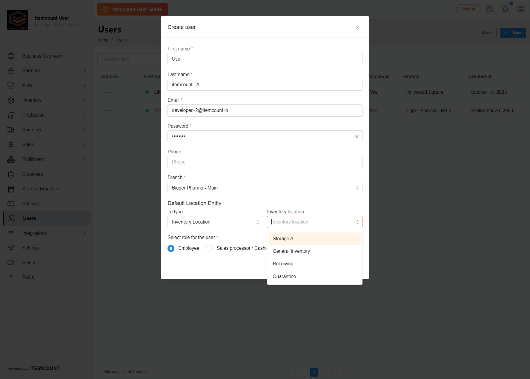The height and width of the screenshot is (379, 530).
Task: Choose Storage A from the list
Action: pos(314,239)
